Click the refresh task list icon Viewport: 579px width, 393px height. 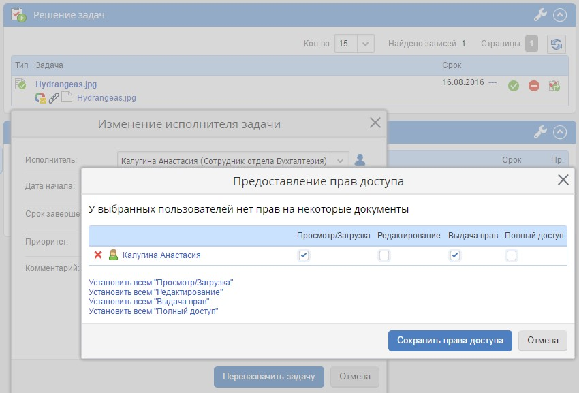pos(557,44)
